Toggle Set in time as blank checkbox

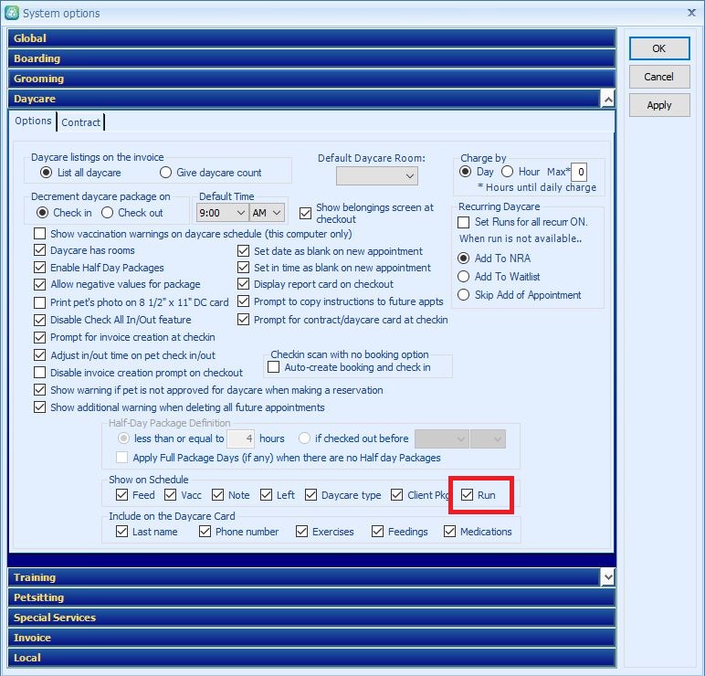pyautogui.click(x=243, y=268)
